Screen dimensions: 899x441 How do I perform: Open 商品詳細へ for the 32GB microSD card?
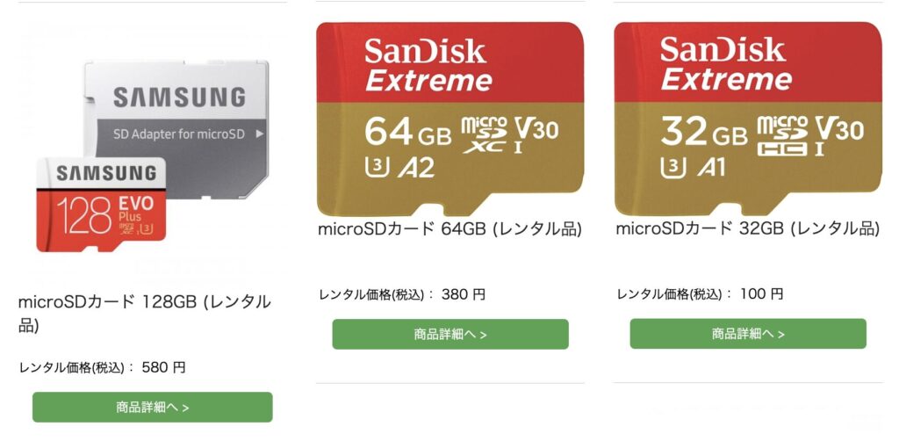[748, 334]
